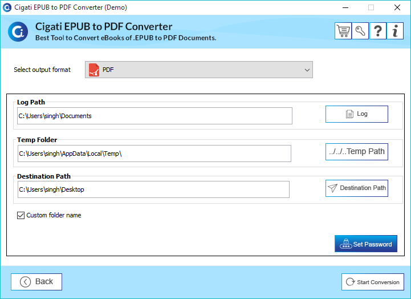Viewport: 411px width, 299px height.
Task: Click the Set Password button
Action: pyautogui.click(x=366, y=244)
